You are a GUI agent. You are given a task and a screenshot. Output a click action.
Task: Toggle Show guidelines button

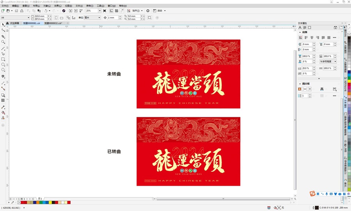[122, 11]
